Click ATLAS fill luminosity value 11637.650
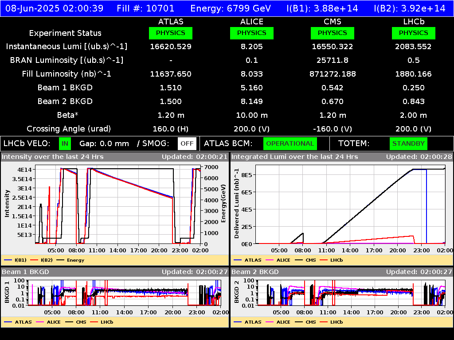Screen dimensions: 454x340 point(171,74)
